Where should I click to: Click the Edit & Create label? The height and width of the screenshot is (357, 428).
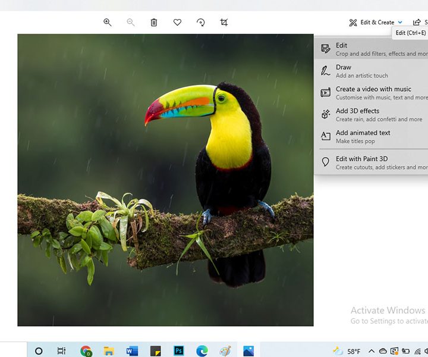click(x=377, y=23)
